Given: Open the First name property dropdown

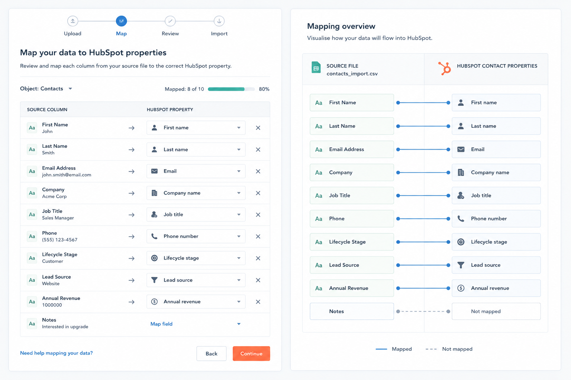Looking at the screenshot, I should pos(196,128).
